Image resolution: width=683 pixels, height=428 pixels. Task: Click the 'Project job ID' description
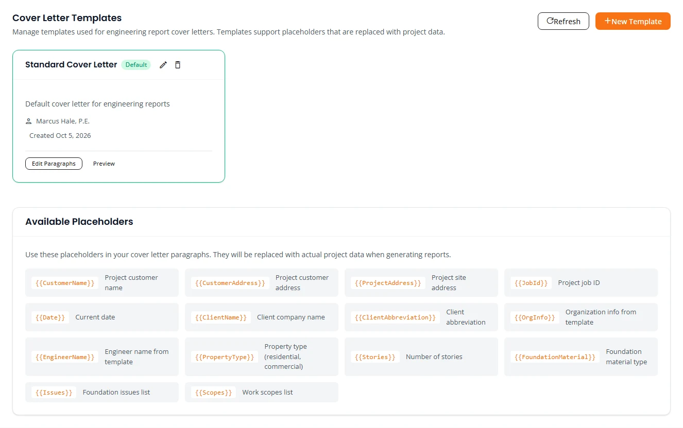tap(579, 283)
